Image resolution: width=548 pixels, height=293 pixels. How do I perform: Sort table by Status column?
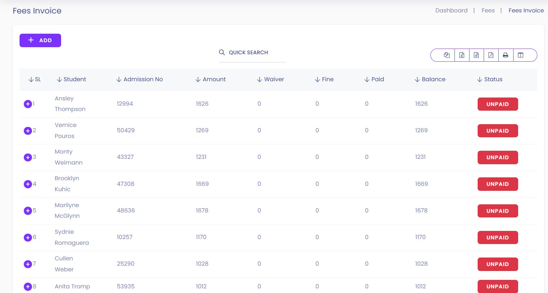(490, 79)
